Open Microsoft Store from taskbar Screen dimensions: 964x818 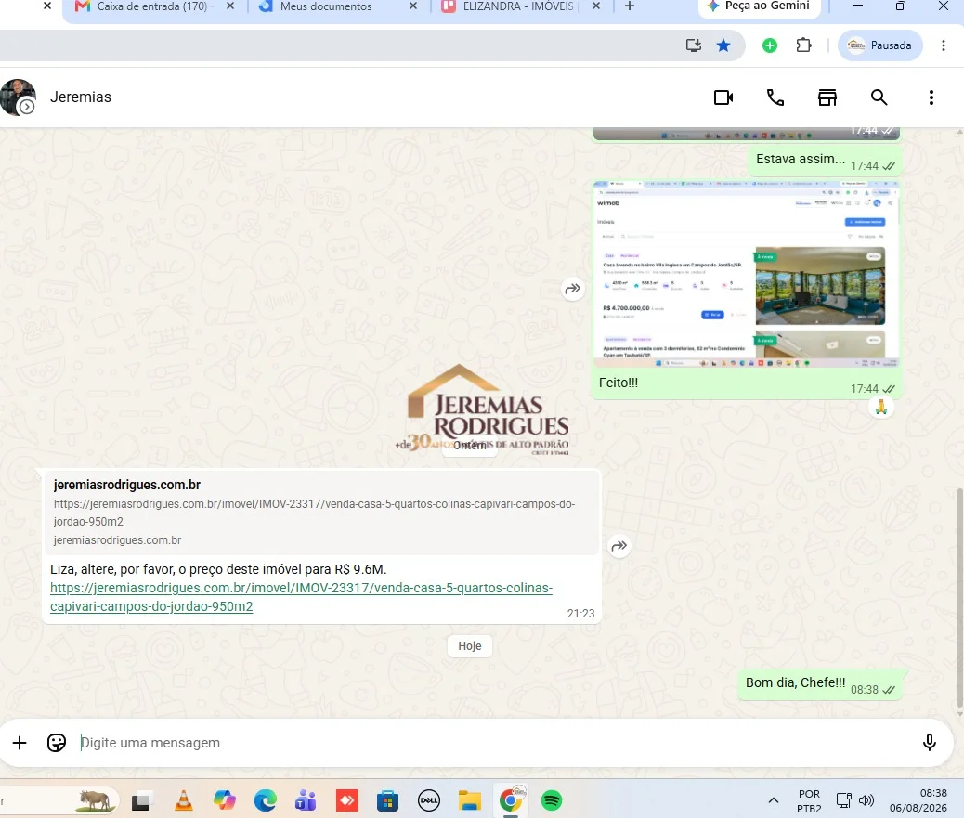click(387, 800)
